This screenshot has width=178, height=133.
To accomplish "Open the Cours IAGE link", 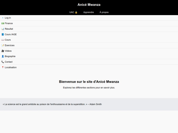I will tap(11, 34).
